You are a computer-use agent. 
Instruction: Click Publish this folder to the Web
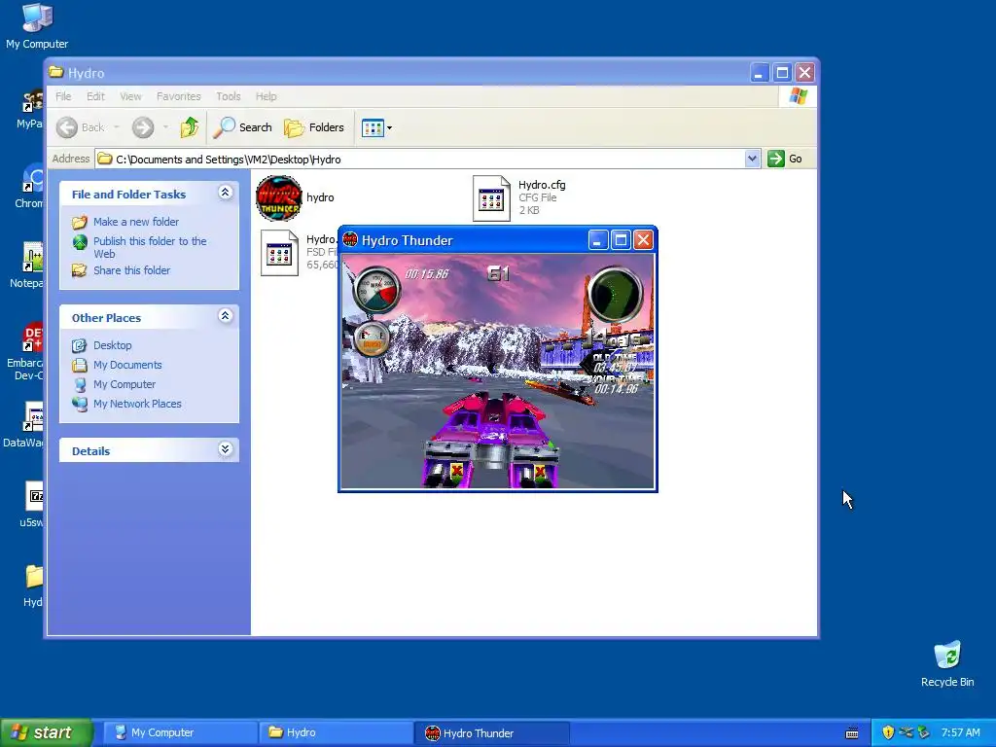(x=150, y=247)
